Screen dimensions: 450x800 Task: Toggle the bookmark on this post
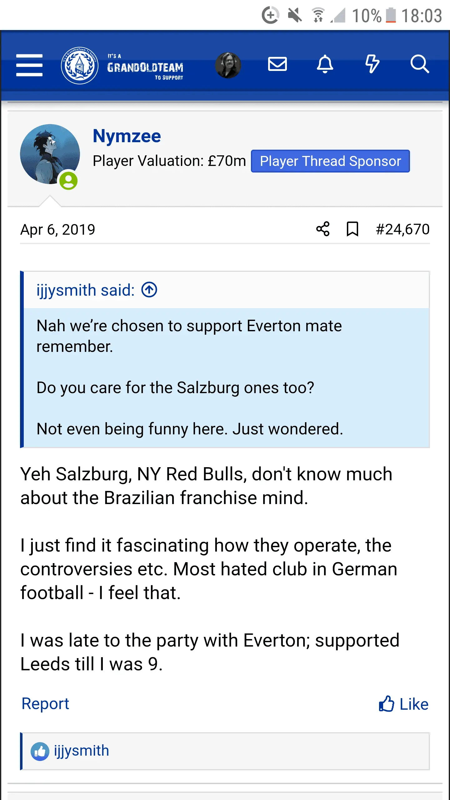[x=352, y=229]
